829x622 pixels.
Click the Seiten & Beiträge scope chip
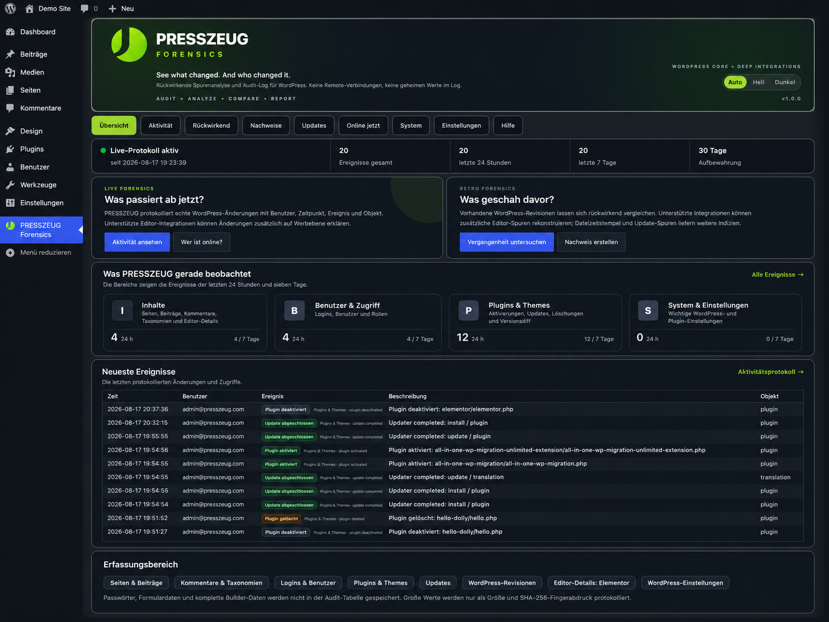[136, 583]
